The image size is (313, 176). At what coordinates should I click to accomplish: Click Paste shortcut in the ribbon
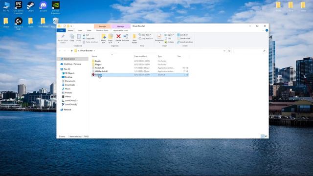[90, 42]
